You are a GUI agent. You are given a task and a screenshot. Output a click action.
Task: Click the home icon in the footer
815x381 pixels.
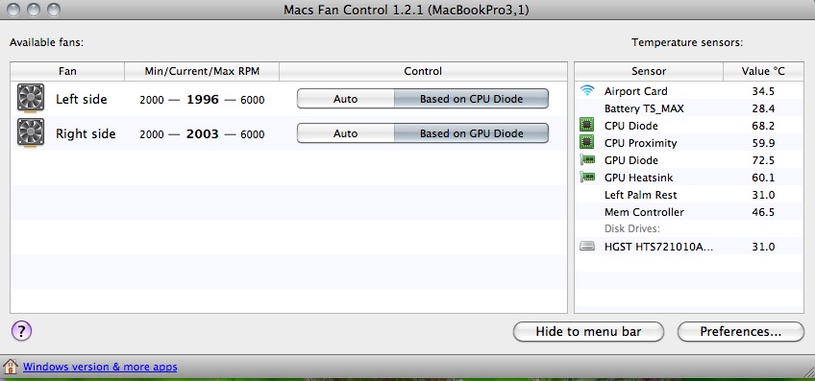click(x=11, y=367)
